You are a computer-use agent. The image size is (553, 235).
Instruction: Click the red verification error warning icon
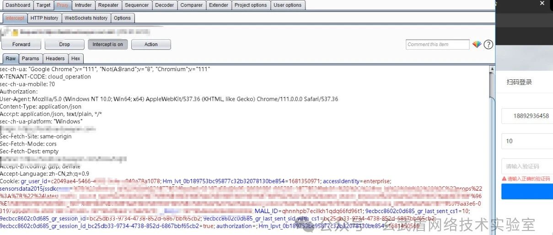click(504, 178)
